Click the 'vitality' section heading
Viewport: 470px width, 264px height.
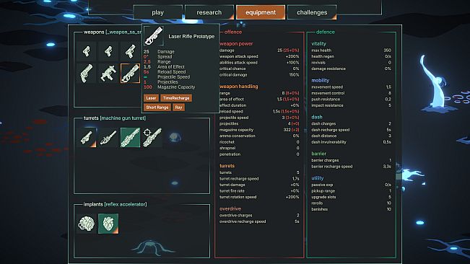(318, 44)
